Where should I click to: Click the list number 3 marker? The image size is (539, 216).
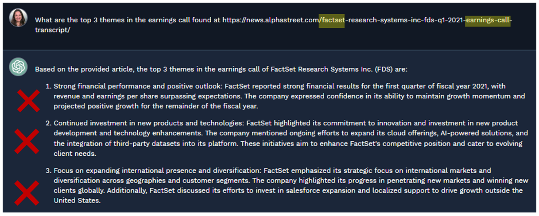[x=49, y=170]
